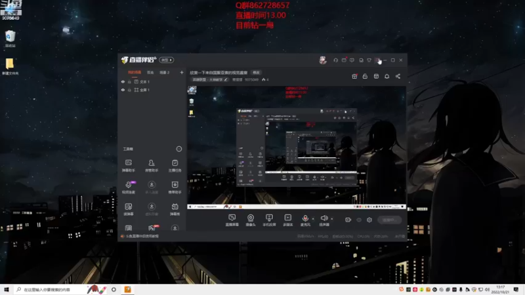Mute the 扬声器 speaker
Screen dimensions: 525x295
324,220
